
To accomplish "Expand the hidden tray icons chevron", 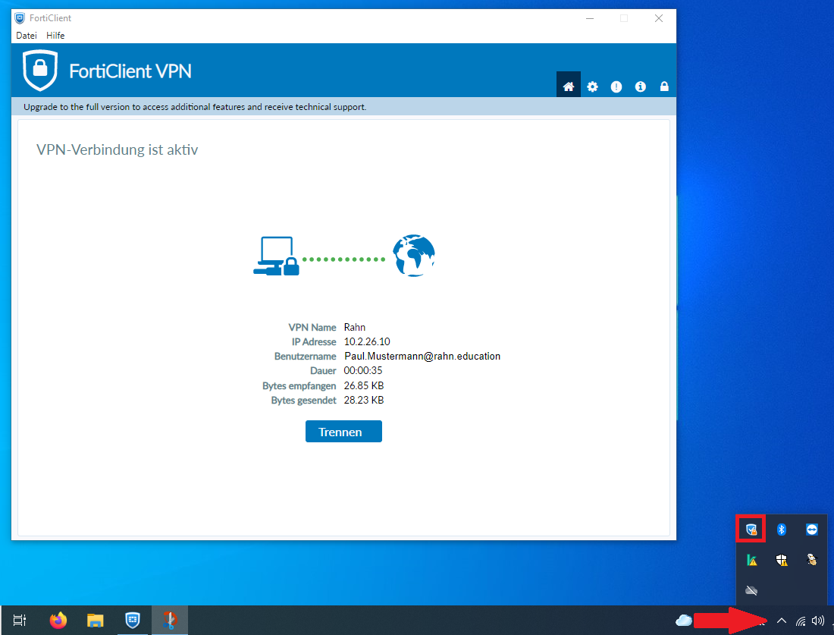I will click(x=782, y=621).
